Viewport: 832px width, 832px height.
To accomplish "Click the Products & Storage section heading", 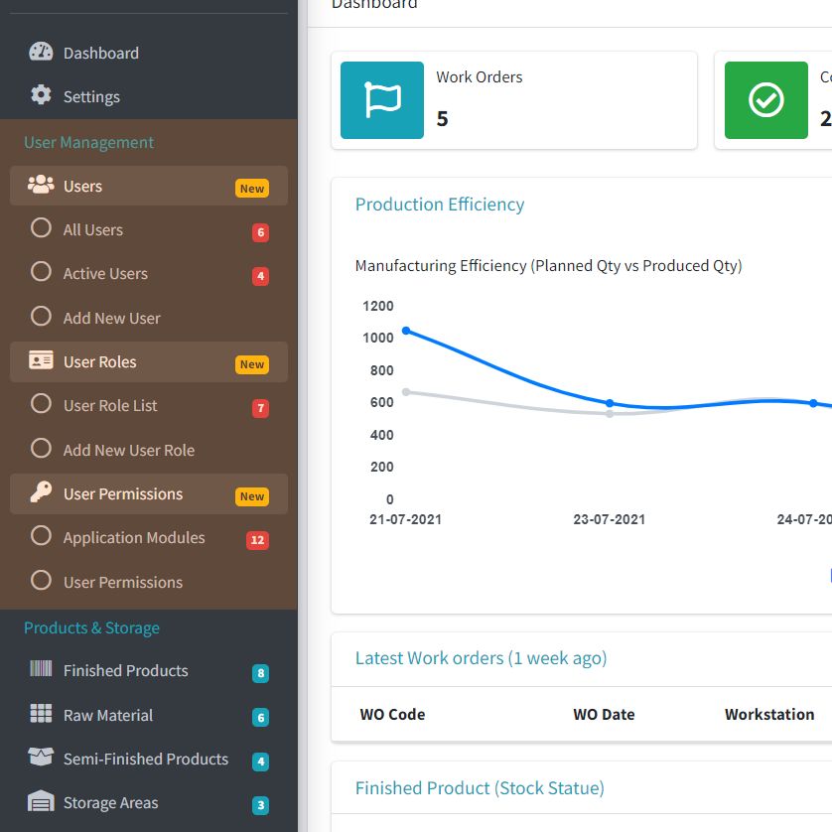I will pyautogui.click(x=91, y=627).
